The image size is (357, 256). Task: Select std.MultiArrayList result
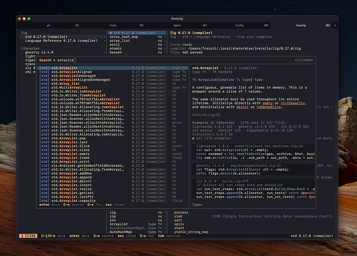(113, 87)
